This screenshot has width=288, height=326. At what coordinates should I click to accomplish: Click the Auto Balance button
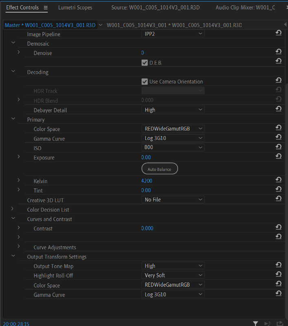tap(160, 169)
